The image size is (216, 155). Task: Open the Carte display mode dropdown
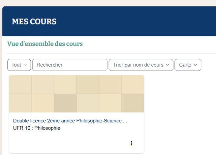[188, 65]
